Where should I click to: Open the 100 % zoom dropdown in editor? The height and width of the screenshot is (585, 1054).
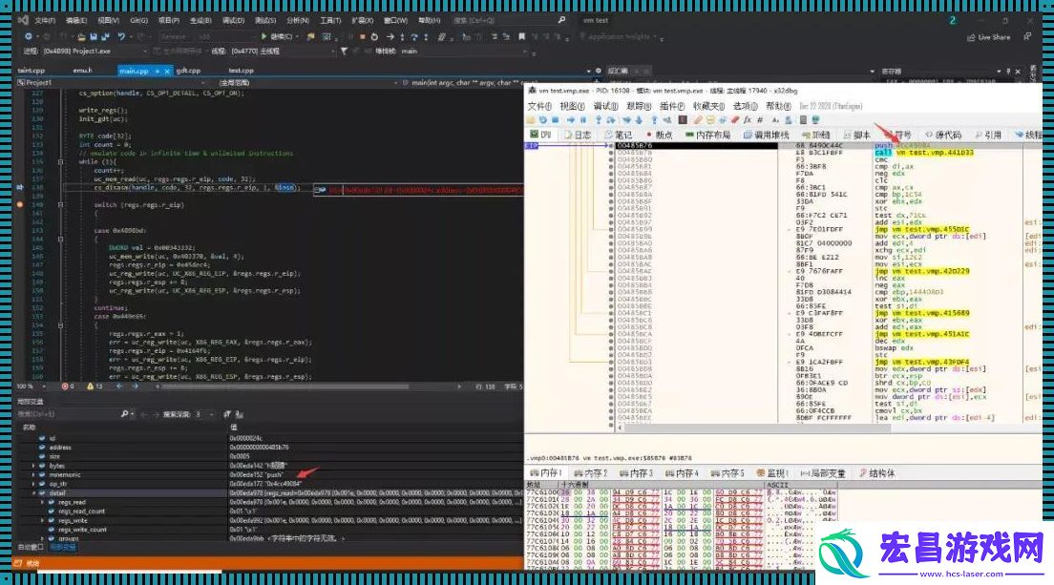pyautogui.click(x=32, y=387)
